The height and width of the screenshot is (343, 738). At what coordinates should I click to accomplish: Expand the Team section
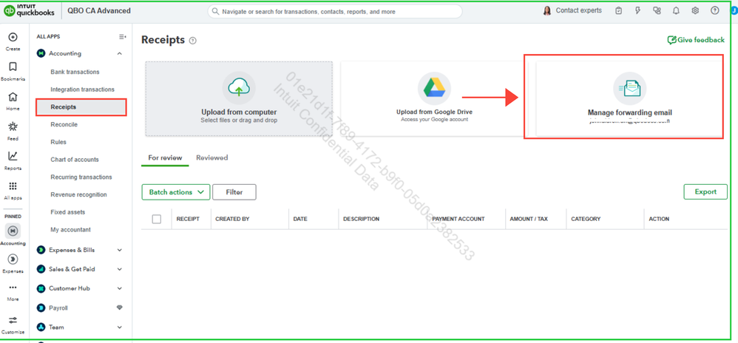coord(120,327)
